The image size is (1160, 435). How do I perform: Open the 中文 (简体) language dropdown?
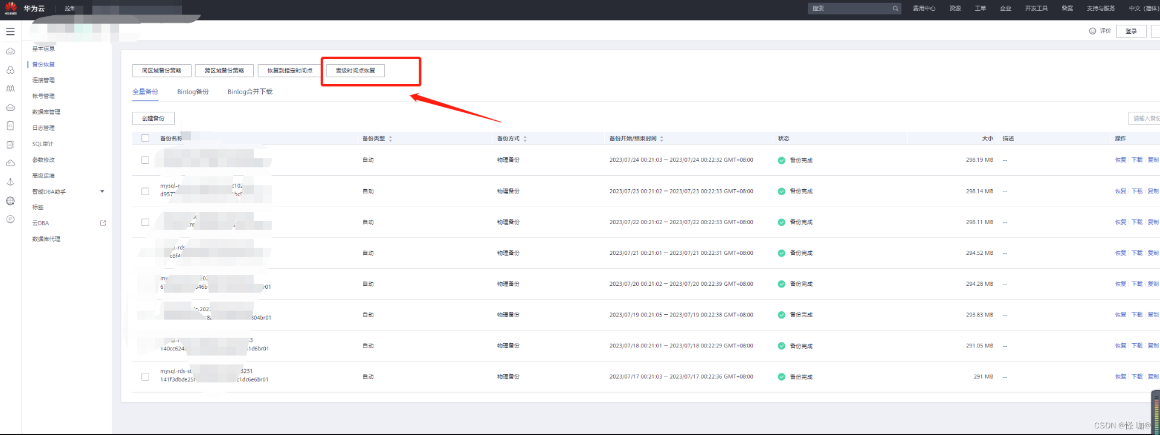[1143, 8]
